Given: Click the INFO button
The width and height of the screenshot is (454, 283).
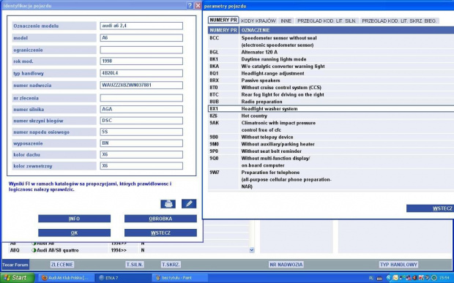Looking at the screenshot, I should (74, 219).
